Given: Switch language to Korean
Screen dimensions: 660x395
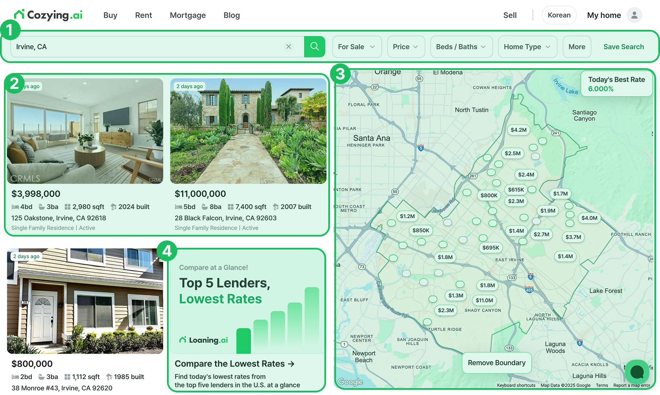Looking at the screenshot, I should 559,15.
